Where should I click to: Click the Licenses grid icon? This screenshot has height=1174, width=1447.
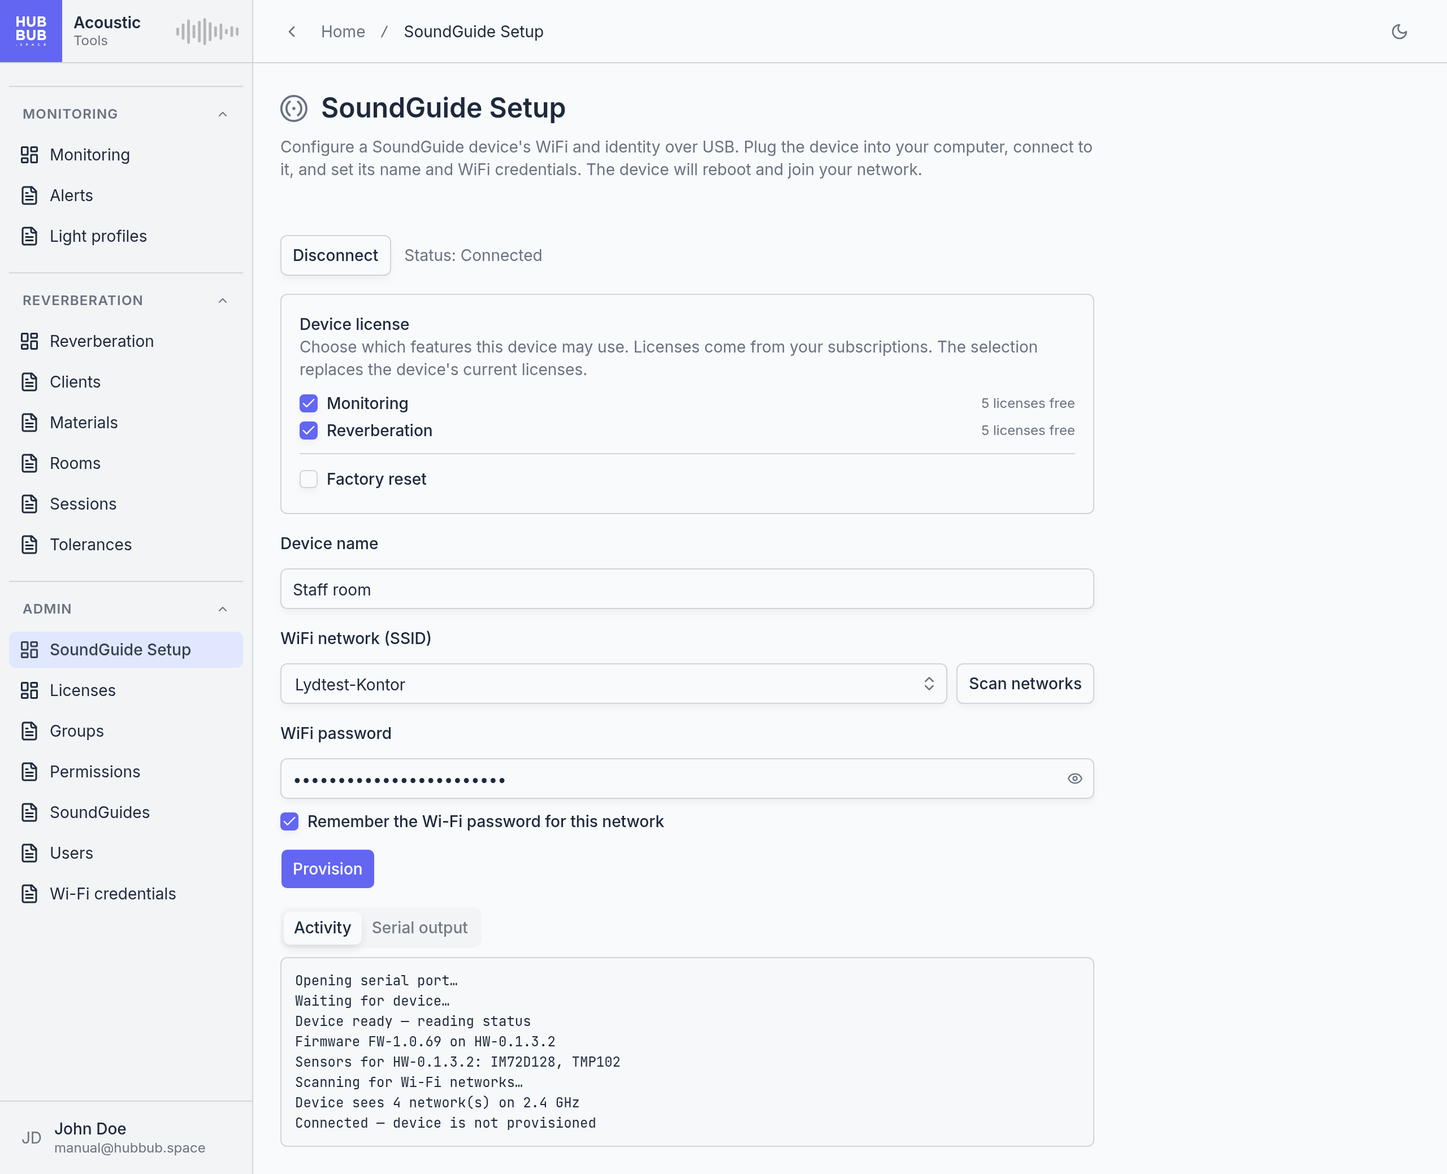coord(29,690)
